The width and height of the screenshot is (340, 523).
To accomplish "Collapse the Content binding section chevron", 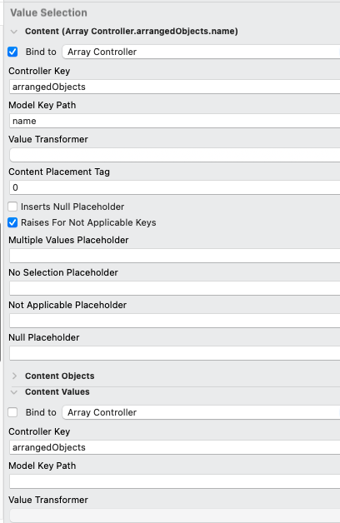I will (x=13, y=32).
